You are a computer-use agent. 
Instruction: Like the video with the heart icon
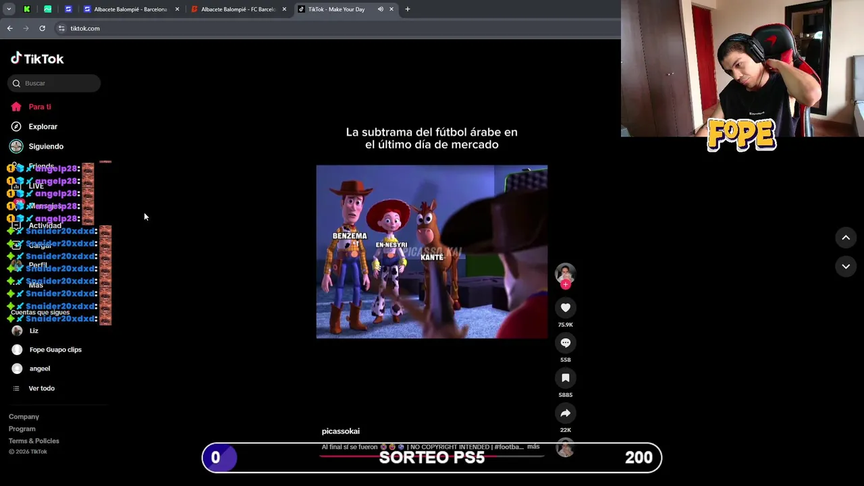[x=566, y=308]
